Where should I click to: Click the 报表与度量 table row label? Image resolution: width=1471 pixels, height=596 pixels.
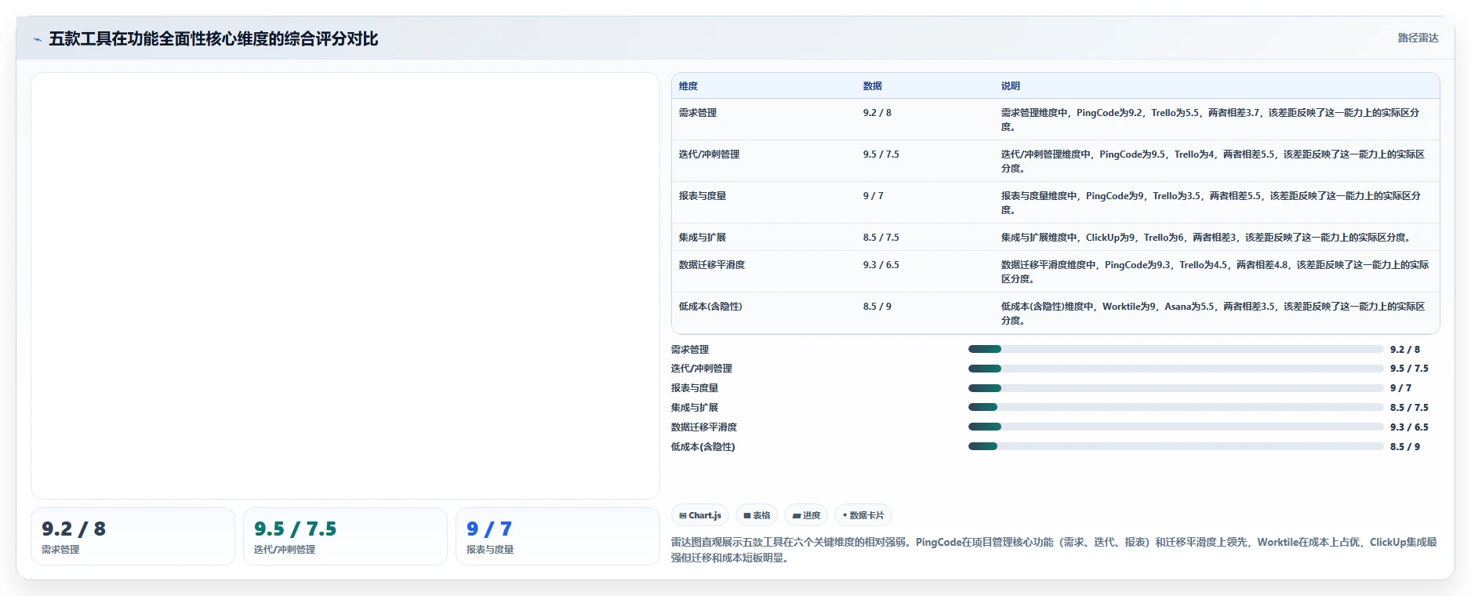703,196
